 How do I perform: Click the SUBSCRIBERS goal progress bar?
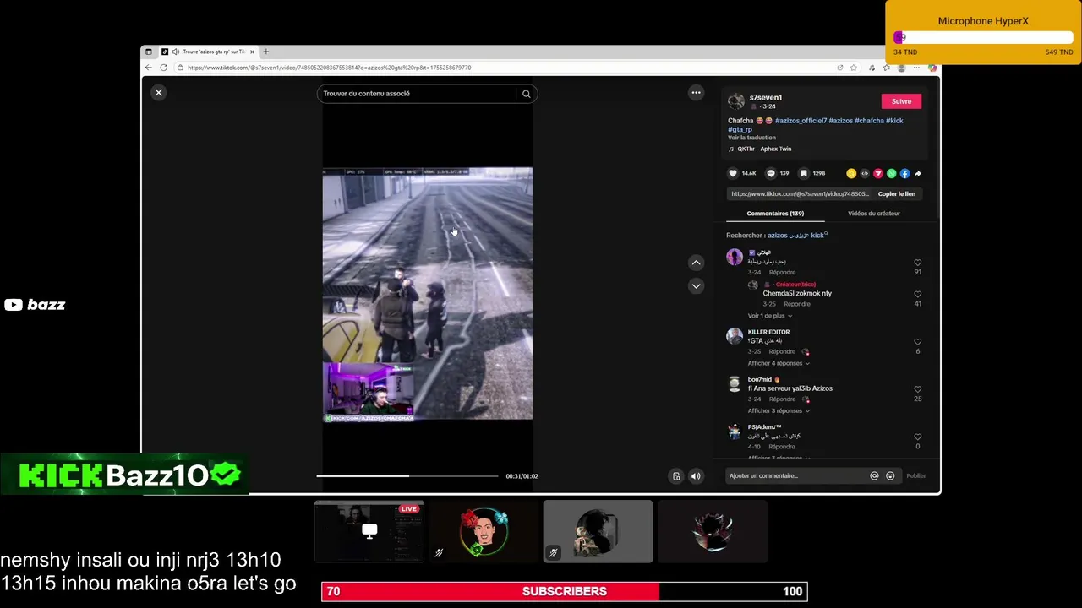[565, 591]
